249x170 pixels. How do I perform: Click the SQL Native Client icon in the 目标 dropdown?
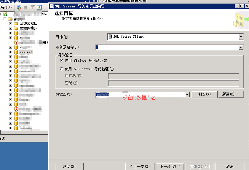click(x=110, y=37)
